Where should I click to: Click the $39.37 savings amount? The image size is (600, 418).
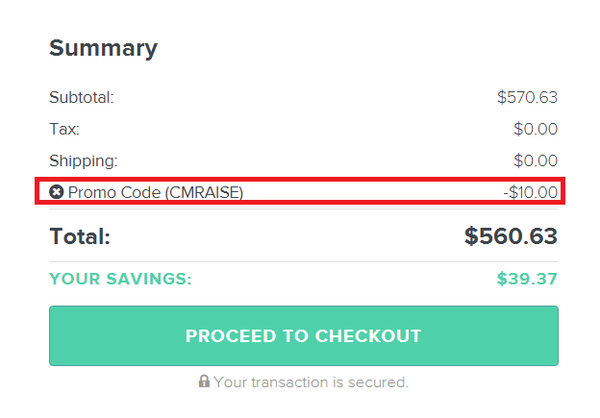(x=527, y=279)
